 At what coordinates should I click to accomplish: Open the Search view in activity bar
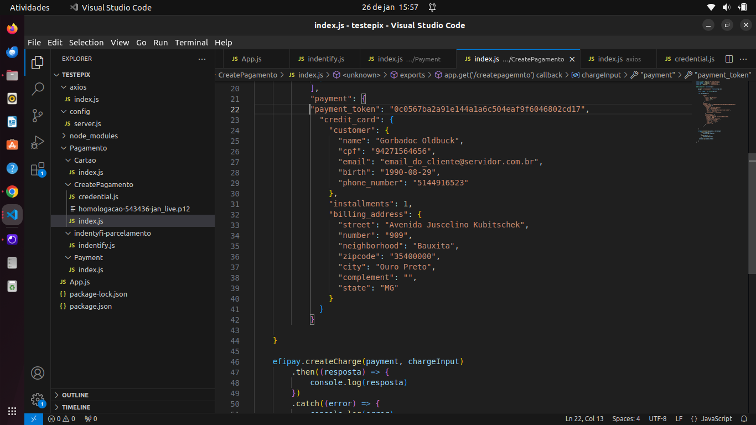[x=38, y=89]
